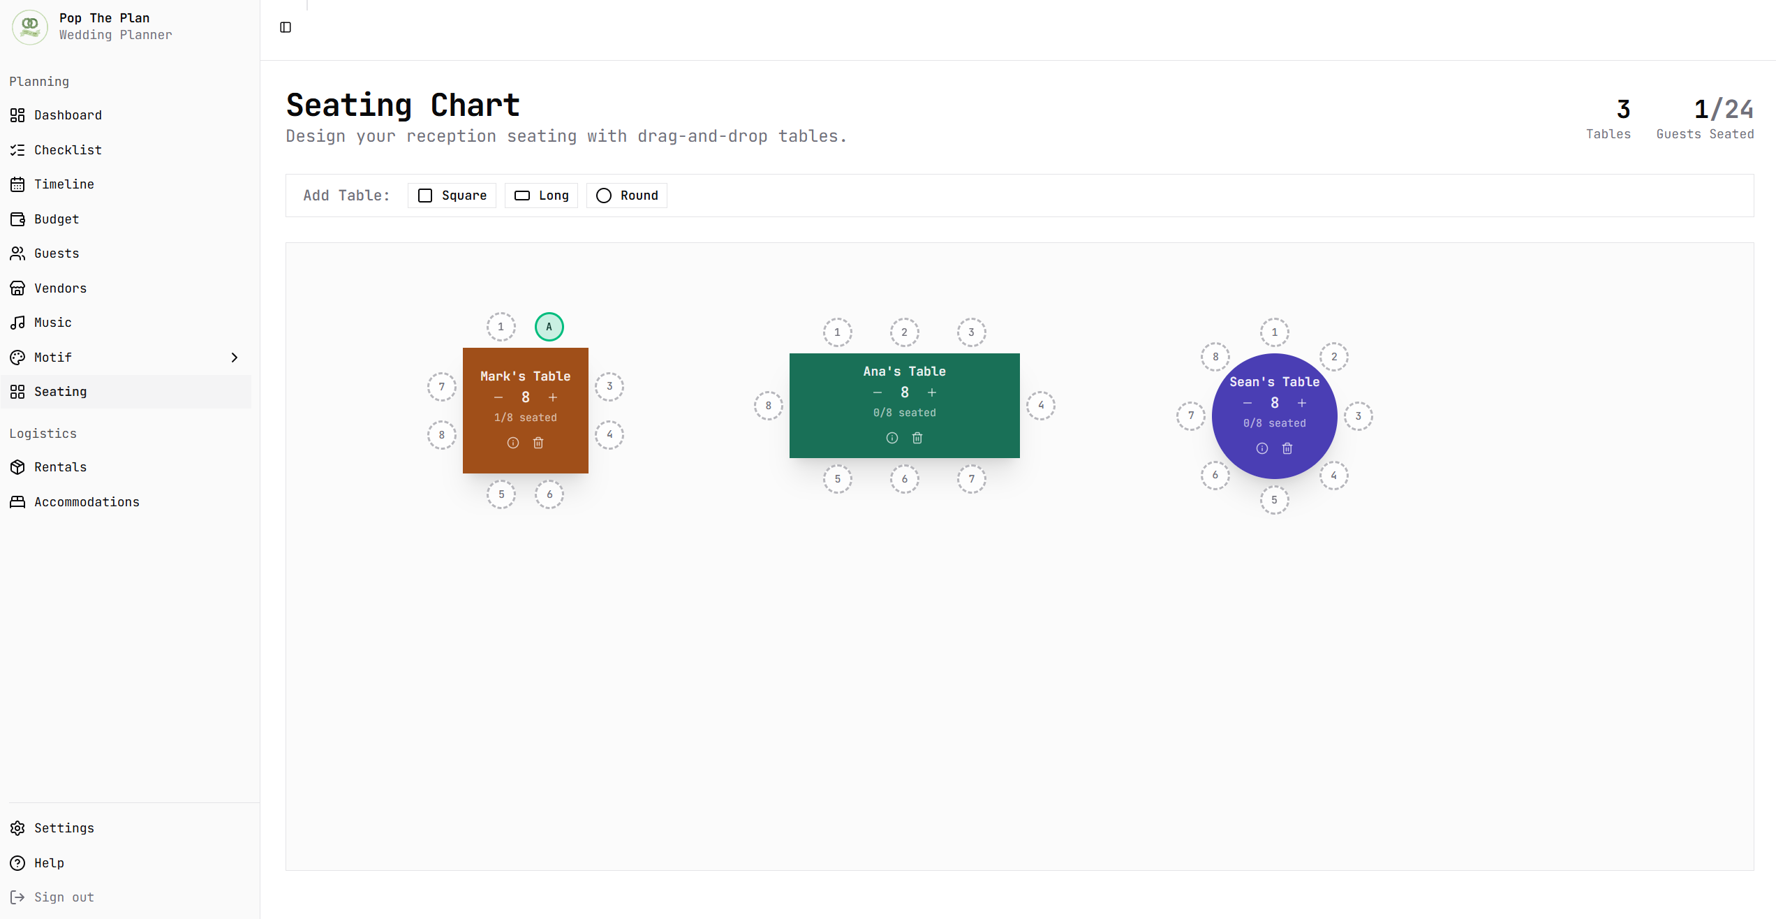Expand the Motif submenu chevron
Screen dimensions: 1776x919
[x=235, y=358]
